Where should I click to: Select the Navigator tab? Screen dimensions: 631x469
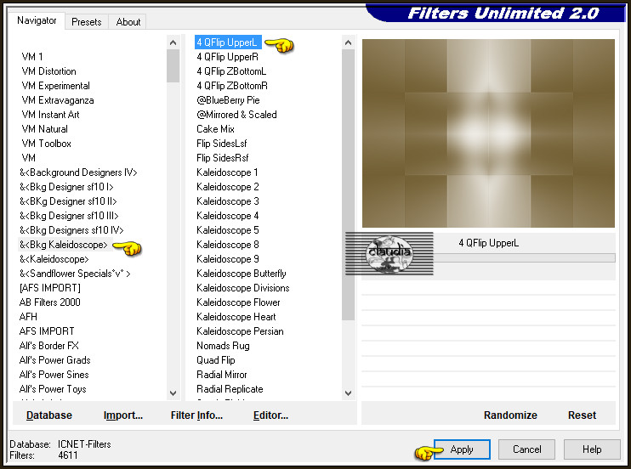tap(37, 20)
